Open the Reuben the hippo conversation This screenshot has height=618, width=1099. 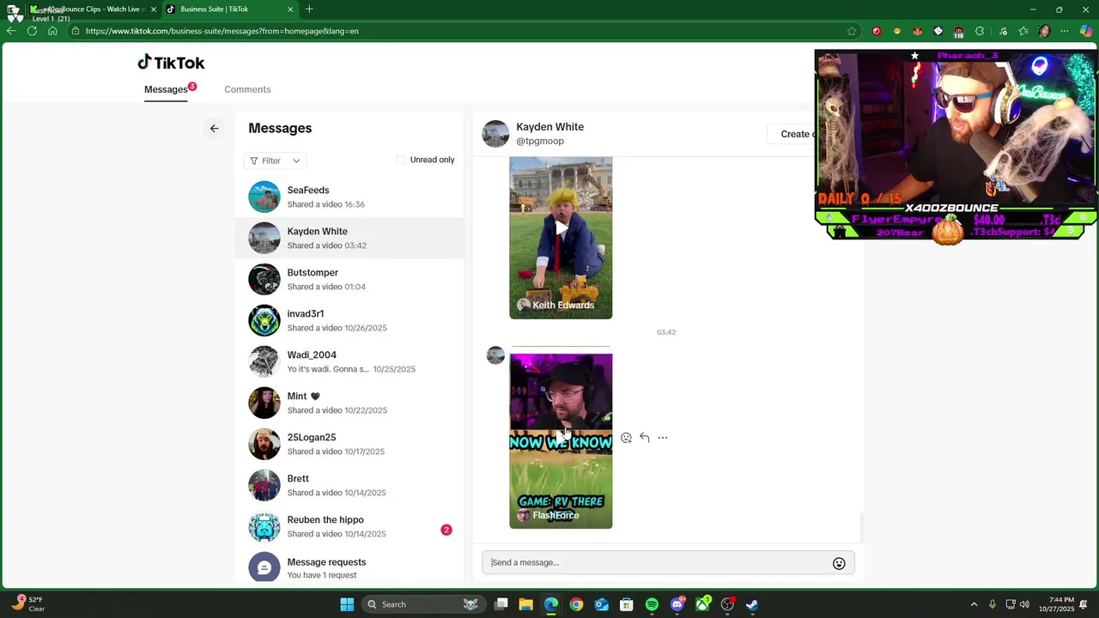point(350,526)
